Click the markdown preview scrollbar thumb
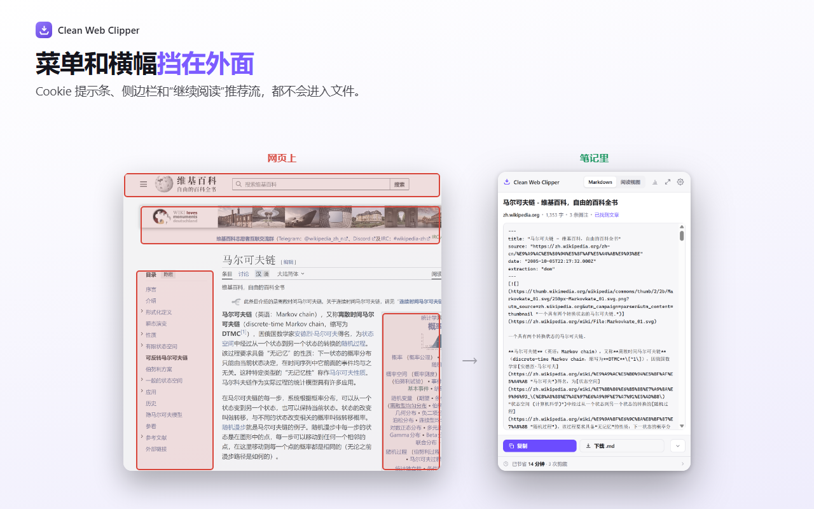Image resolution: width=814 pixels, height=509 pixels. point(682,235)
